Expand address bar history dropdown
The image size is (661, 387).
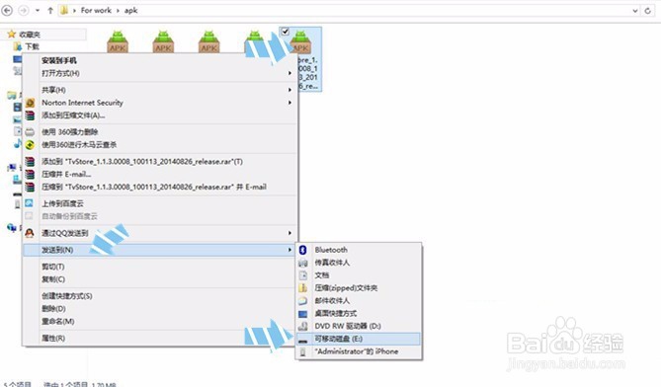[635, 11]
